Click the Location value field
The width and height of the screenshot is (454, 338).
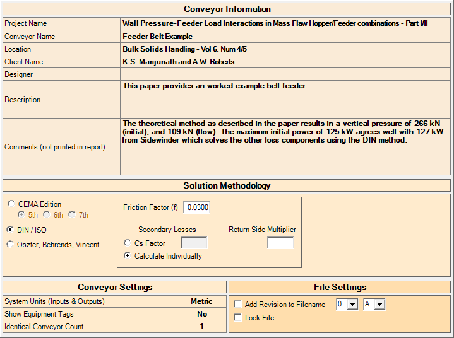click(285, 49)
